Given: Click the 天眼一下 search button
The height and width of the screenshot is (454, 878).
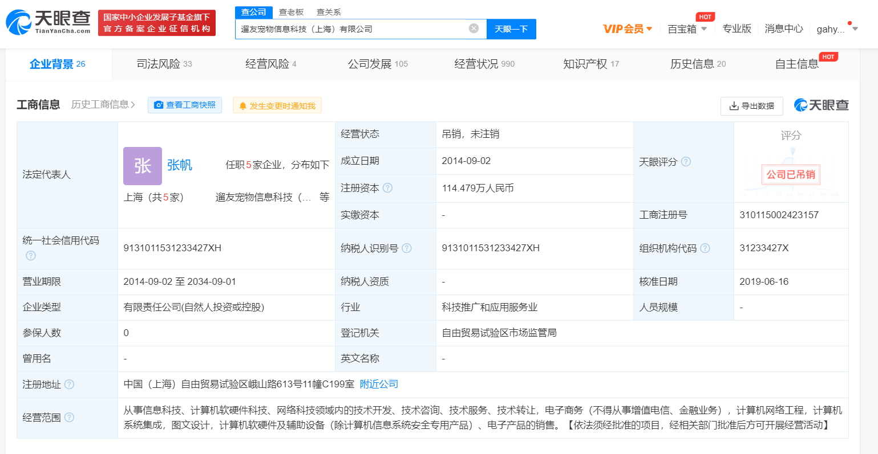Looking at the screenshot, I should point(511,29).
